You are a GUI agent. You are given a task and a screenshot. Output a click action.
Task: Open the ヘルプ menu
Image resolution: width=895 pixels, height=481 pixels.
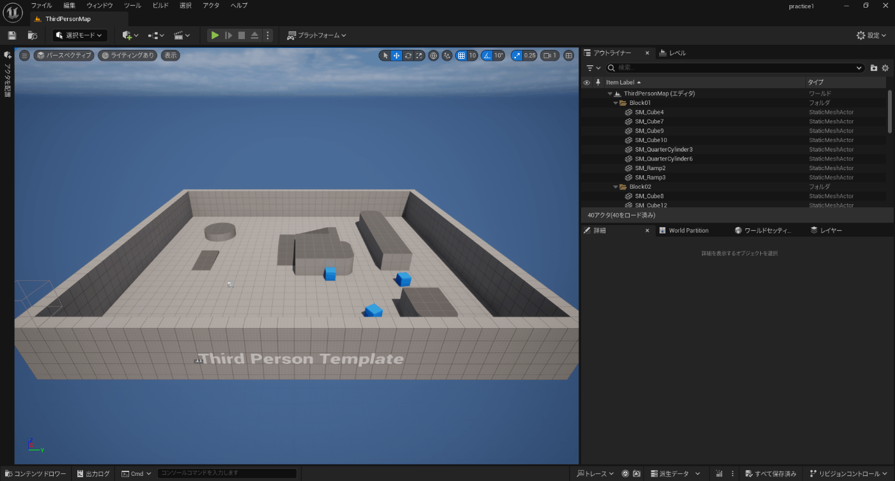pos(238,5)
